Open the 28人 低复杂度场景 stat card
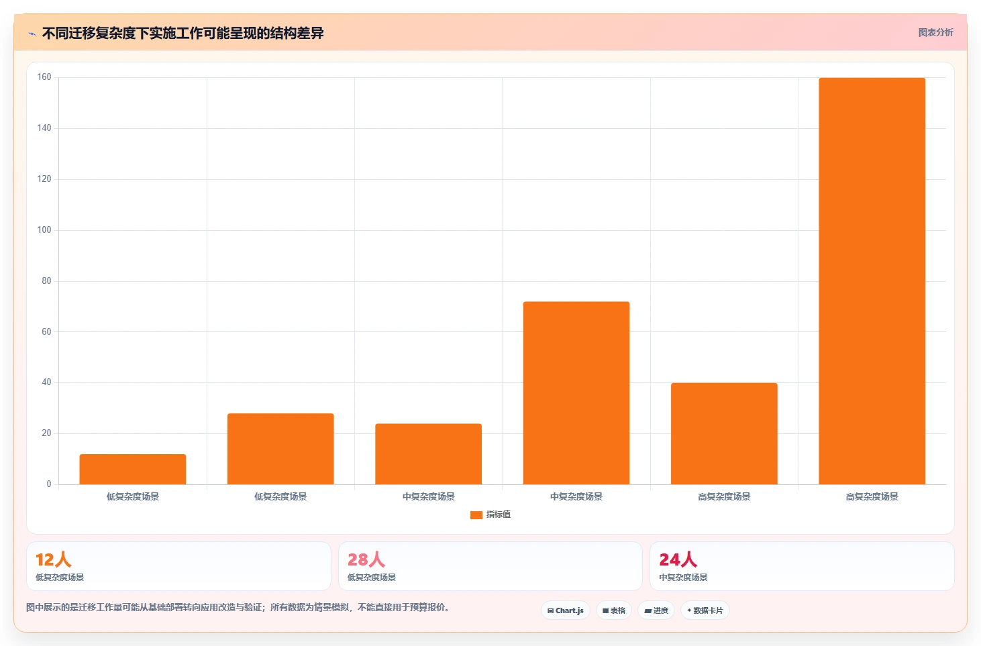 tap(490, 566)
